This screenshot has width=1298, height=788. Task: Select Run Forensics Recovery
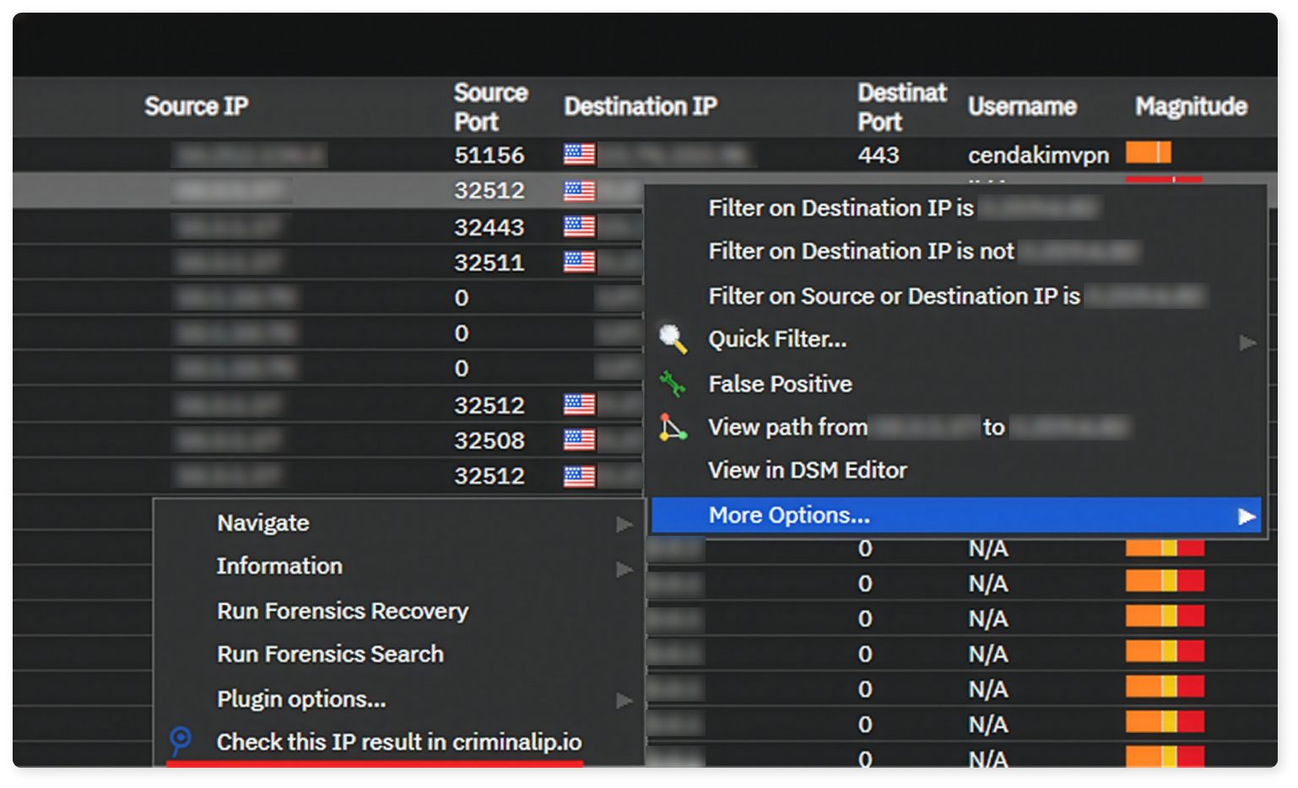pos(343,611)
